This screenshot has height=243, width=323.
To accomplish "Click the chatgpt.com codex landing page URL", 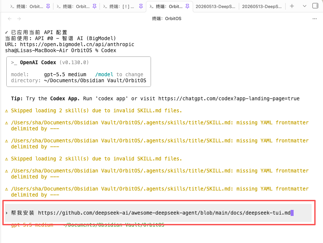I will coord(229,99).
